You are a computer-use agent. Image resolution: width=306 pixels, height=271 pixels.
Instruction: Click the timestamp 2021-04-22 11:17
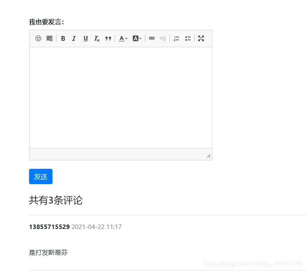[x=96, y=227]
